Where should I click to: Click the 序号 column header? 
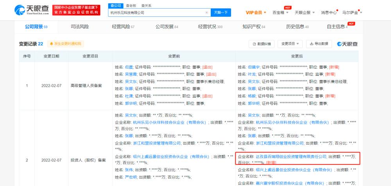pyautogui.click(x=27, y=56)
